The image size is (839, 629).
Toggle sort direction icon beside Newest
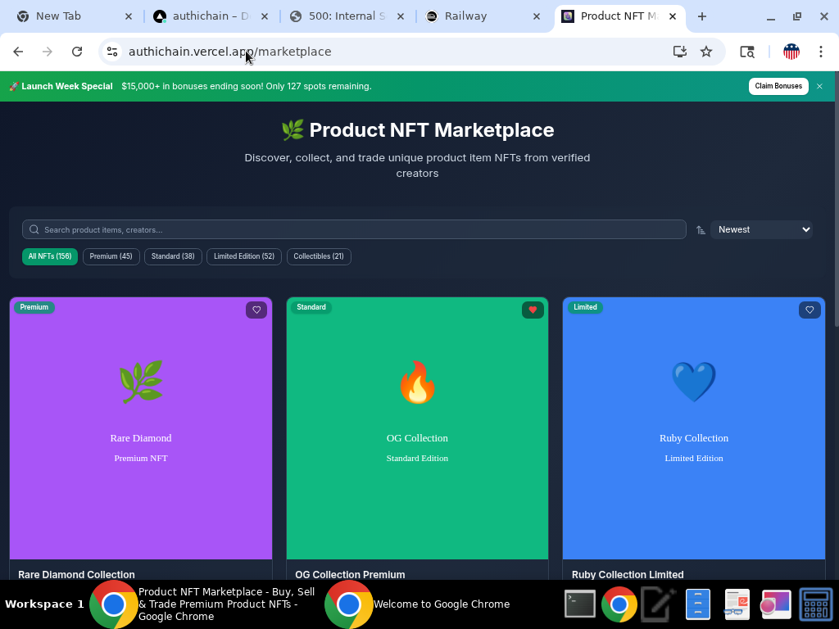tap(701, 230)
